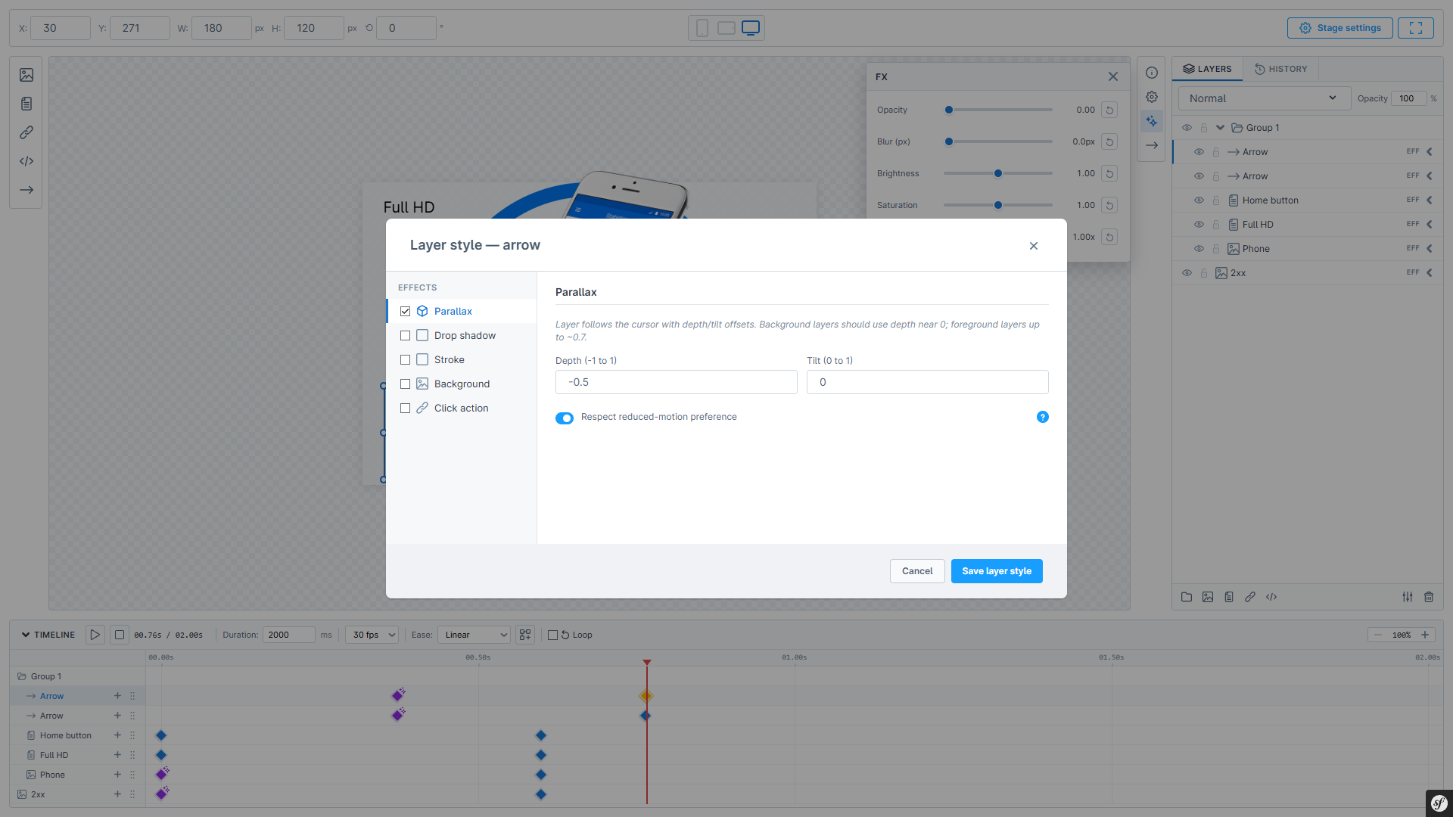Enable the Drop shadow effect checkbox
1453x817 pixels.
point(406,336)
